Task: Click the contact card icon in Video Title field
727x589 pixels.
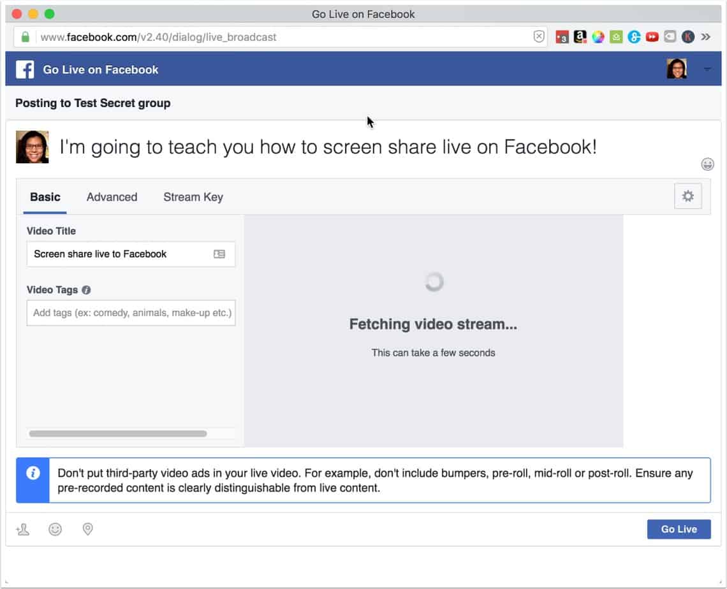Action: pos(219,254)
